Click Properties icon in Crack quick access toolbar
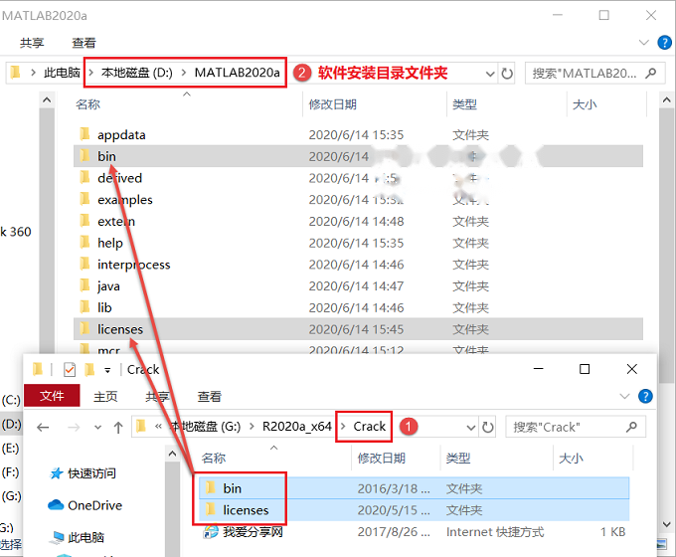Screen dimensions: 676x557 (x=70, y=369)
